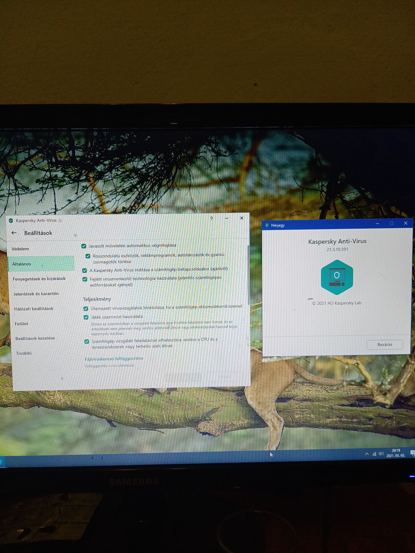Viewport: 415px width, 553px height.
Task: Click Fájlvíruskereső felfüggesztése link
Action: pyautogui.click(x=114, y=359)
